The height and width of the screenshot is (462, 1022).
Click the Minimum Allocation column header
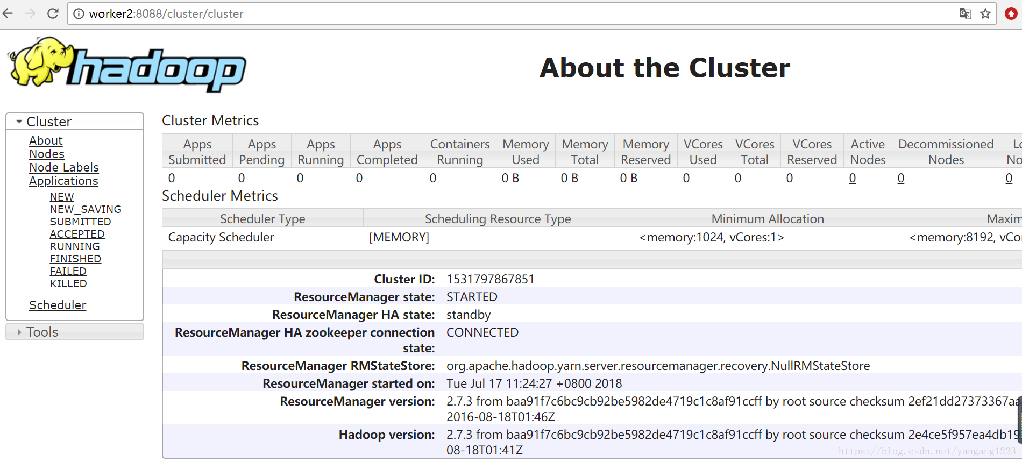[x=768, y=218]
